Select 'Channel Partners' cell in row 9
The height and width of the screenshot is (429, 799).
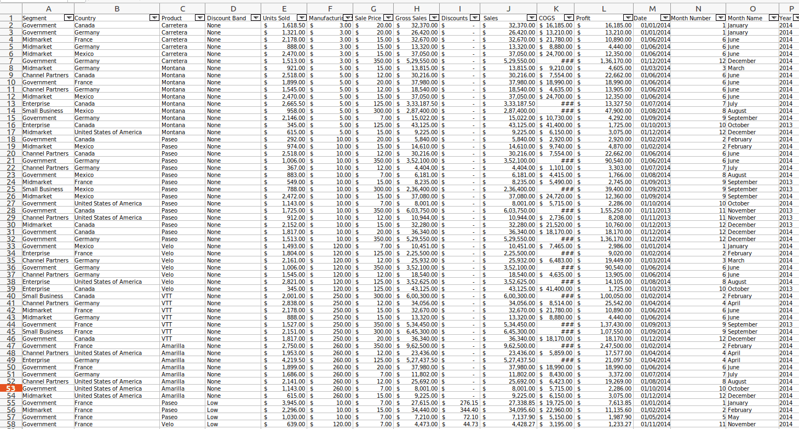point(48,75)
